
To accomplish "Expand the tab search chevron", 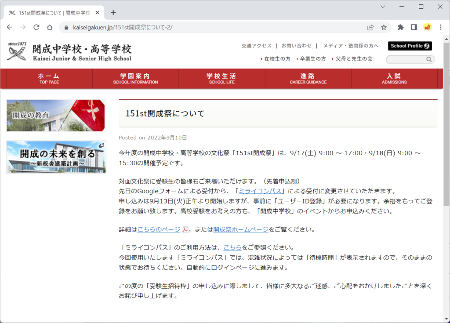I will pos(383,7).
